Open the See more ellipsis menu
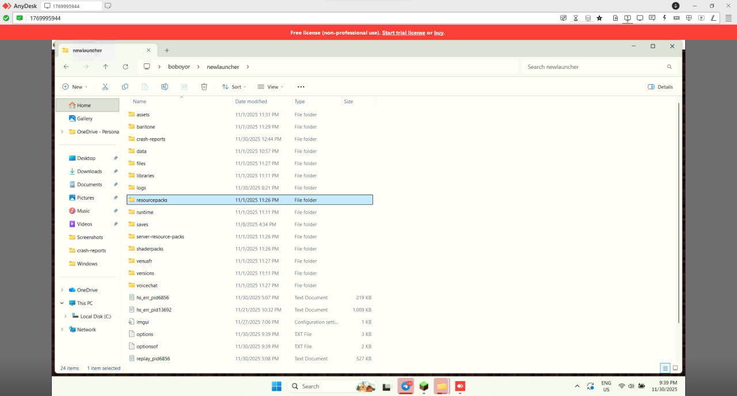Viewport: 737px width, 396px height. 301,87
